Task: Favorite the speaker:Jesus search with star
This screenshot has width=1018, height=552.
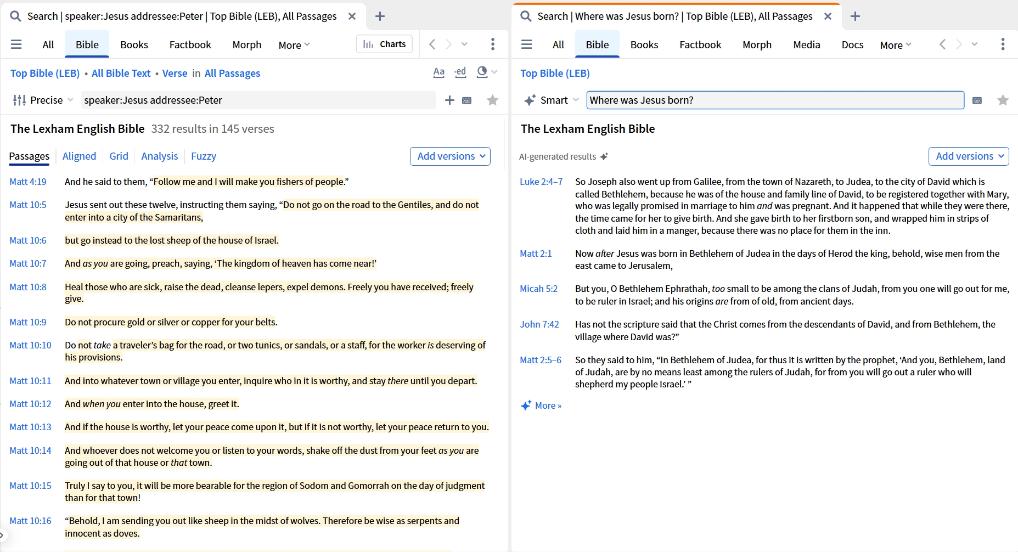Action: click(x=493, y=100)
